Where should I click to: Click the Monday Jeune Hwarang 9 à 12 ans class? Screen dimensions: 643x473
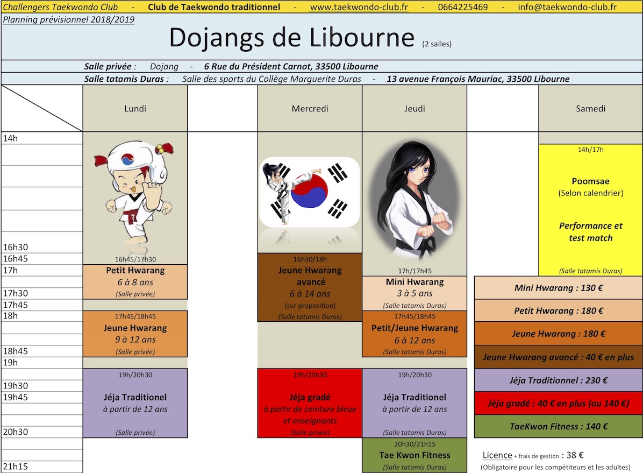click(x=135, y=334)
